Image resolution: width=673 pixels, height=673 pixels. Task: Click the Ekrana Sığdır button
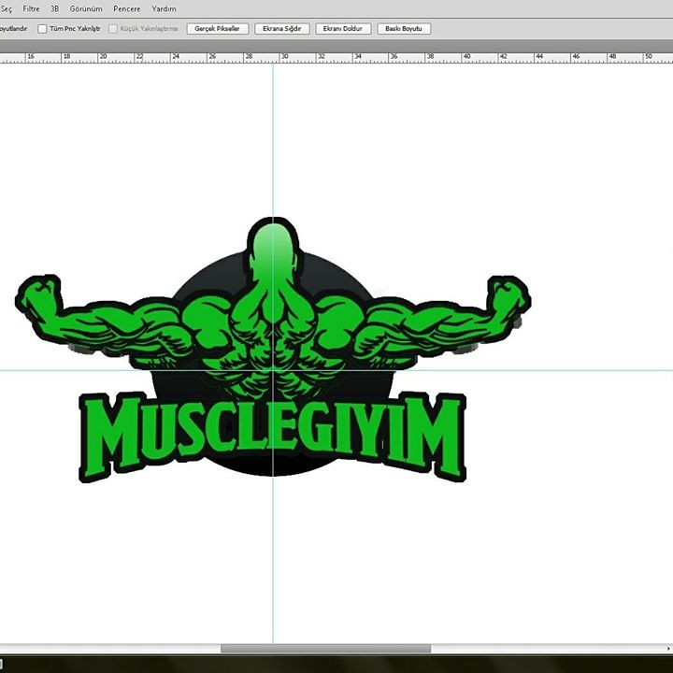pos(282,29)
